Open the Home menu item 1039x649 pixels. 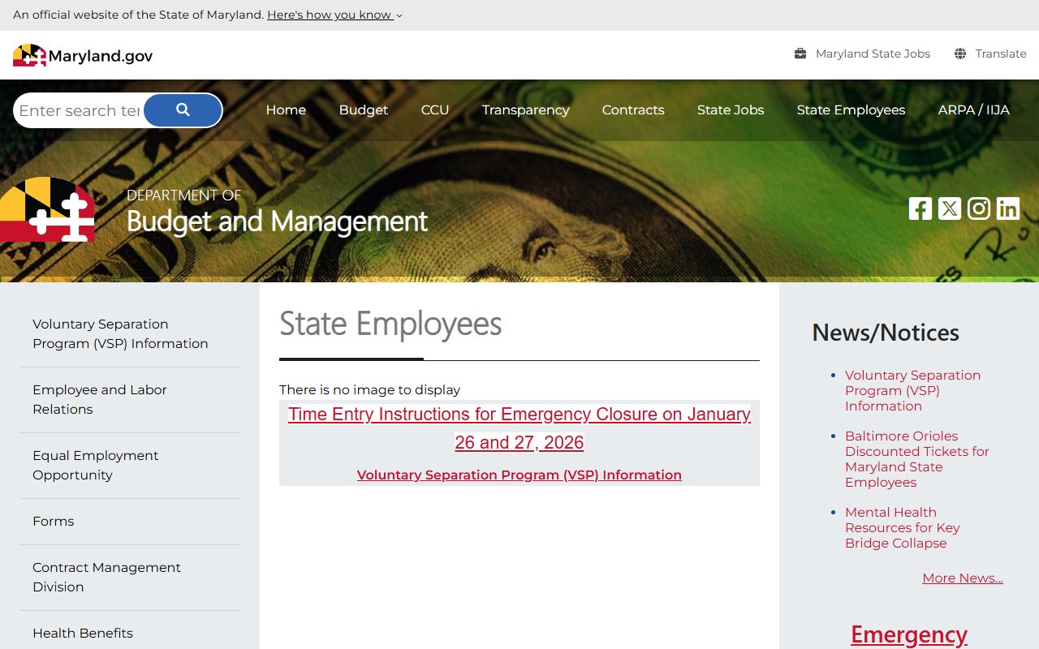[286, 110]
